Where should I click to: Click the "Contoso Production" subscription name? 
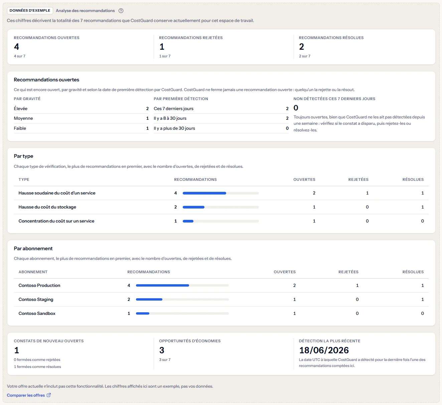39,286
